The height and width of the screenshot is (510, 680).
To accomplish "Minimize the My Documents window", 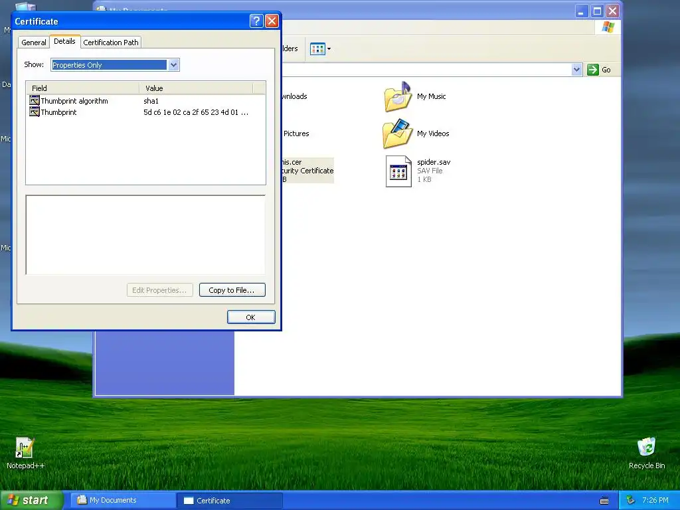I will (582, 11).
